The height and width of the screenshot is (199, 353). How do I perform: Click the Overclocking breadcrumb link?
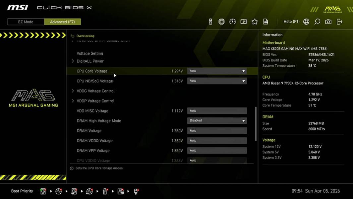point(86,36)
